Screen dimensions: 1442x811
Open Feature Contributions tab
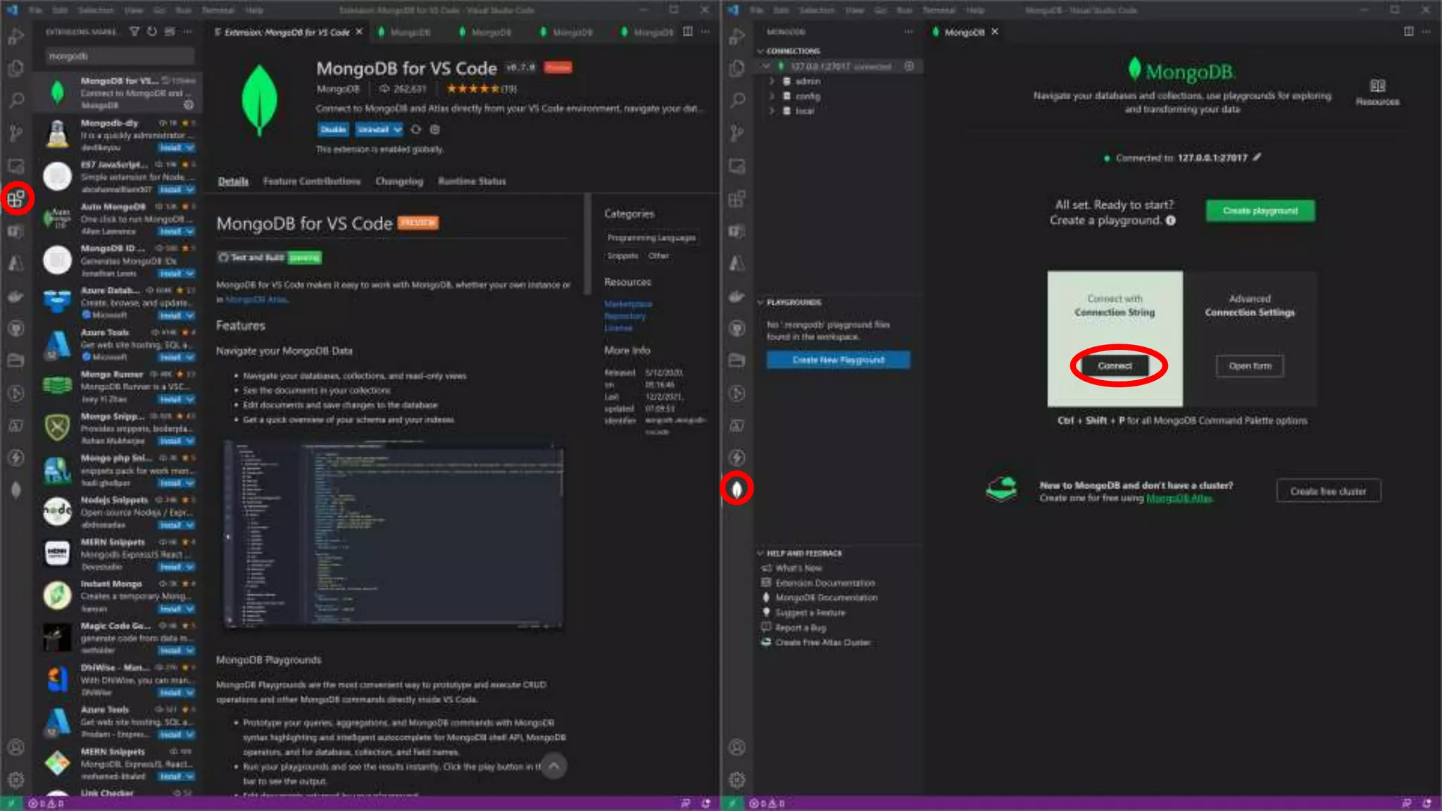pos(312,182)
